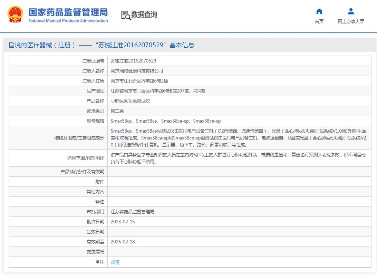Go to 网上办事大厅 label
This screenshot has width=377, height=280.
click(351, 21)
